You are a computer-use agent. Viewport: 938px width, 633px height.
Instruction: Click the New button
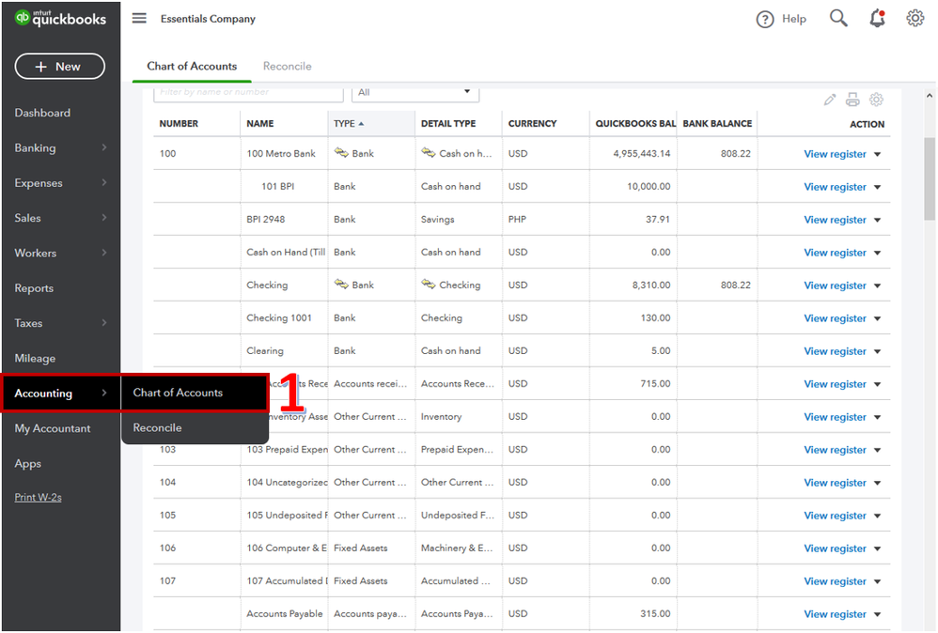(60, 67)
